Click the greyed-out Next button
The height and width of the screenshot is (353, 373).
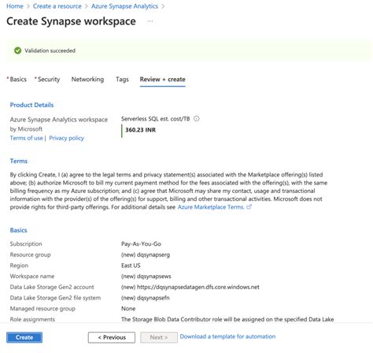(159, 337)
